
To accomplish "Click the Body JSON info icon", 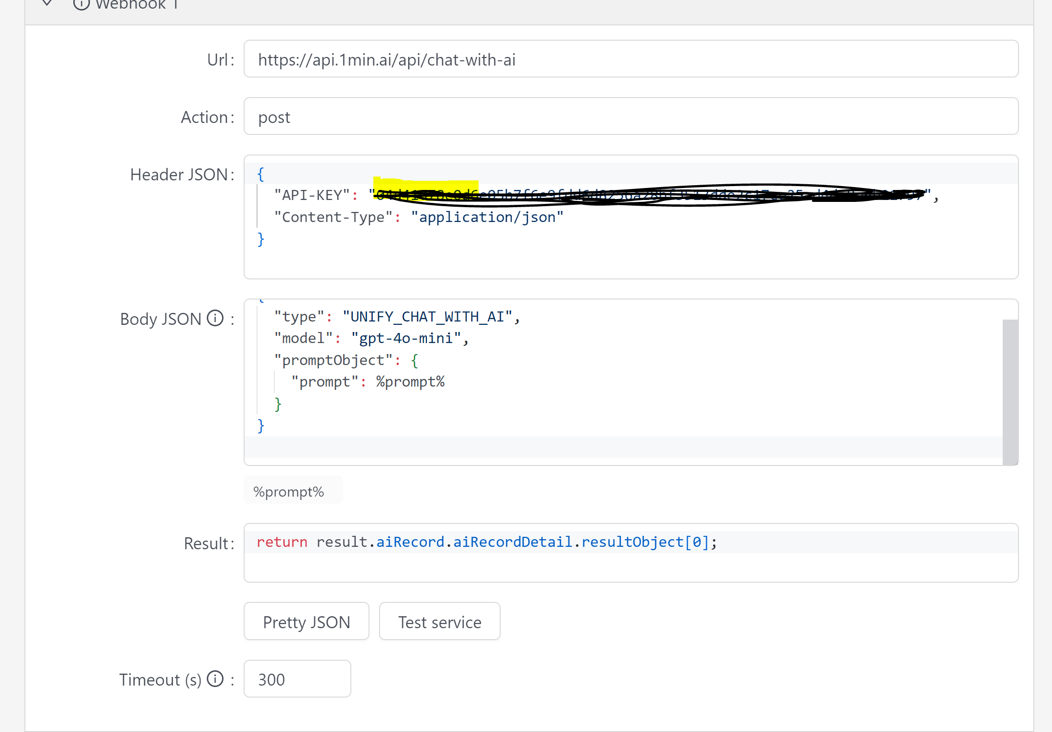I will click(x=215, y=318).
